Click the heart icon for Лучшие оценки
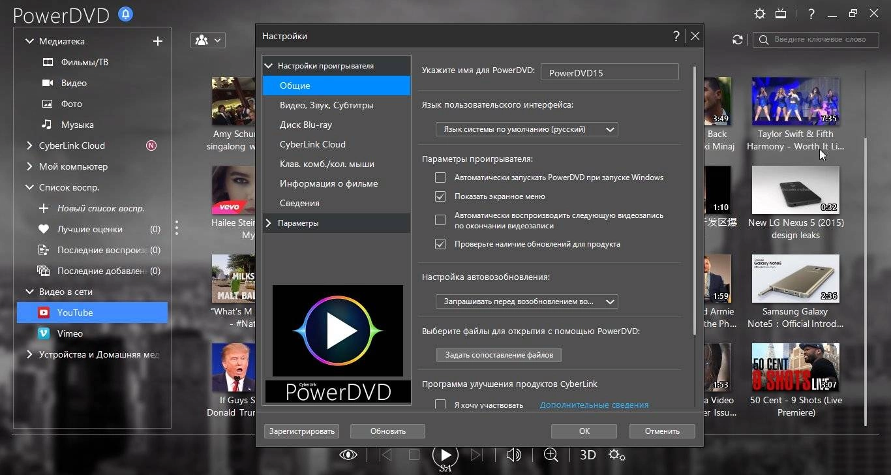This screenshot has width=891, height=475. click(x=44, y=229)
